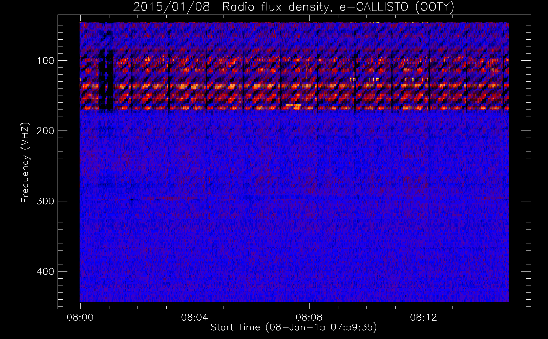This screenshot has height=339, width=548.
Task: Click the 08:00 time axis label
Action: tap(80, 318)
